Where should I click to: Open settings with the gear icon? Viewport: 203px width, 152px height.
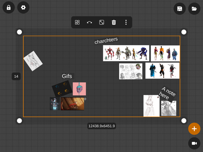[x=23, y=7]
